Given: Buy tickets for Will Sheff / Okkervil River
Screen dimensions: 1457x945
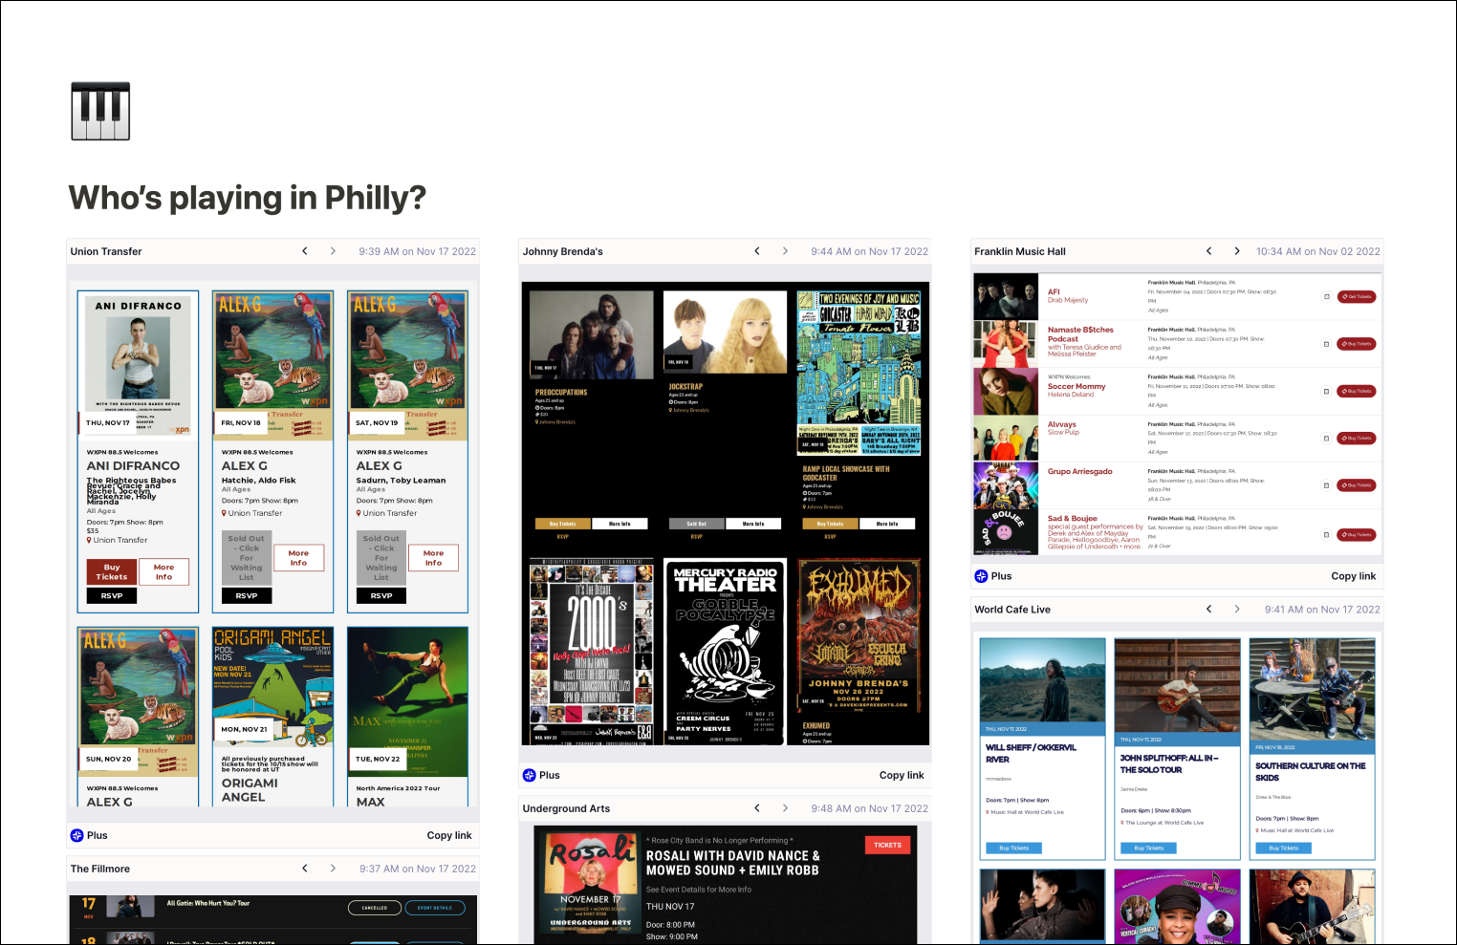Looking at the screenshot, I should coord(1013,848).
